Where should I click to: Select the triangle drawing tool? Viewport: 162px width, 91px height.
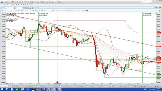[30, 11]
